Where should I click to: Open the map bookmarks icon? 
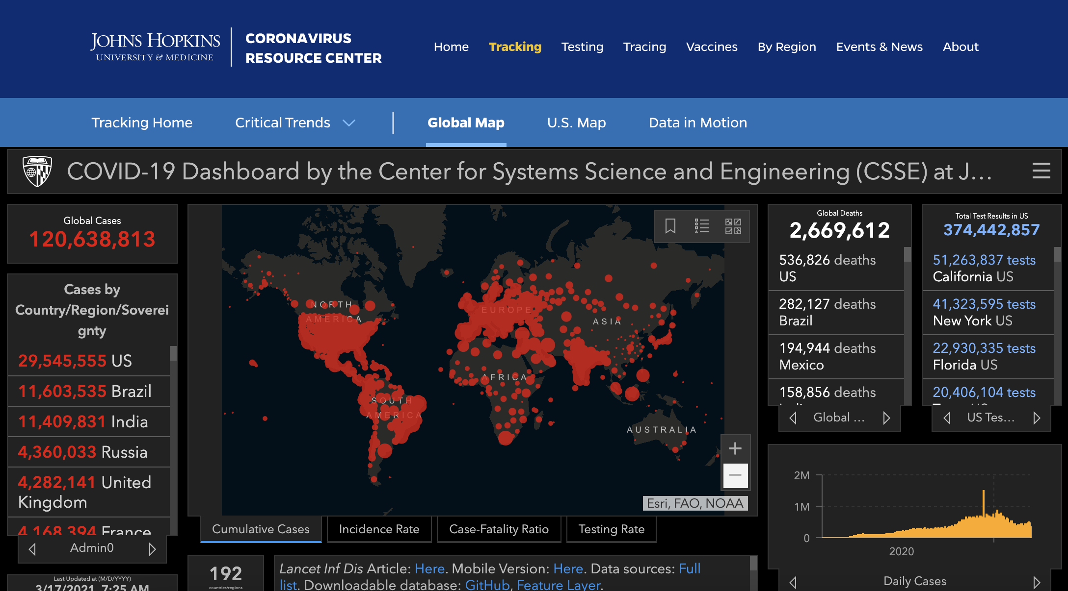[670, 226]
